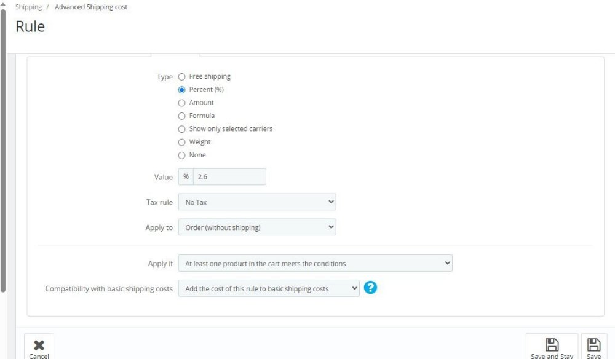
Task: Click the Save and Stay floppy icon
Action: click(x=552, y=345)
